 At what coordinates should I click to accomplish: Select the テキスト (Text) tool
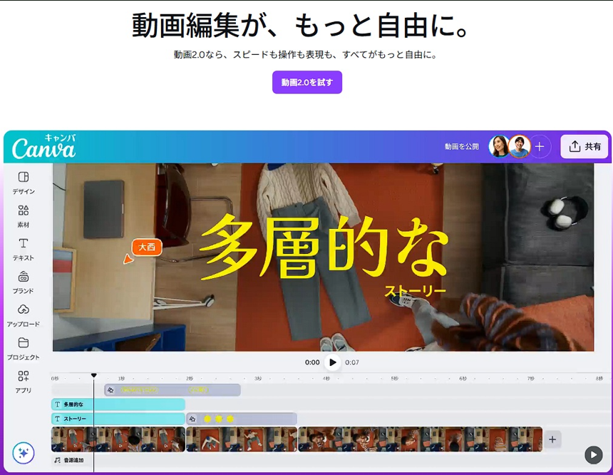tap(24, 248)
